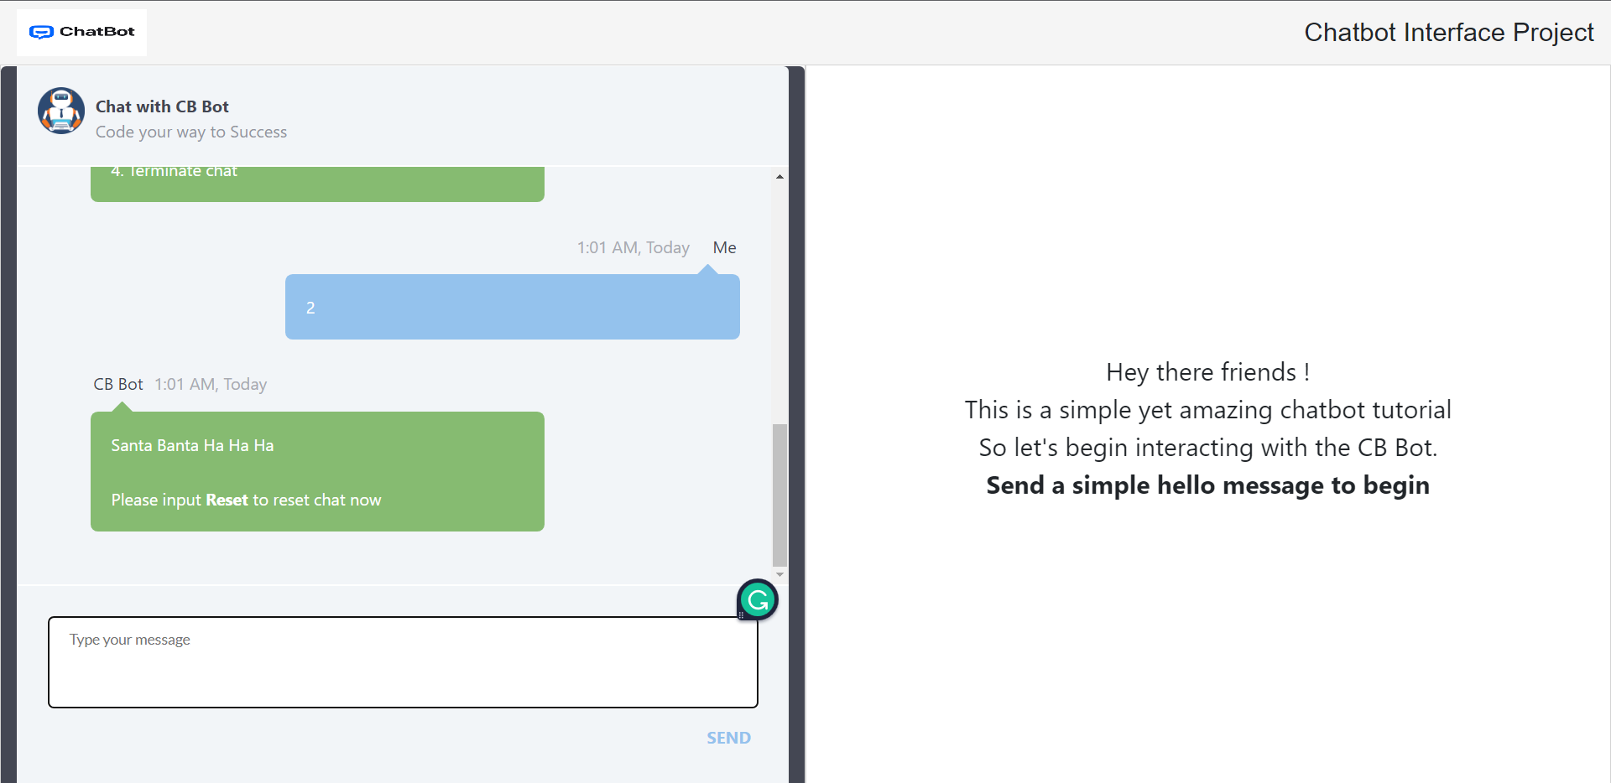The height and width of the screenshot is (783, 1611).
Task: Click the Code your way to Success subtitle
Action: (x=191, y=132)
